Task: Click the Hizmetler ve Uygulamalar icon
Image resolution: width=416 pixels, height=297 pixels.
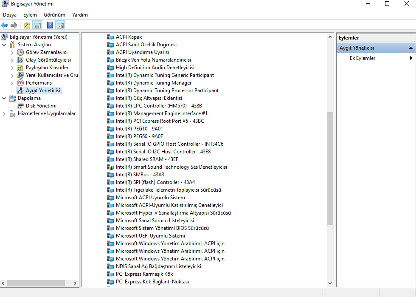Action: pyautogui.click(x=12, y=114)
